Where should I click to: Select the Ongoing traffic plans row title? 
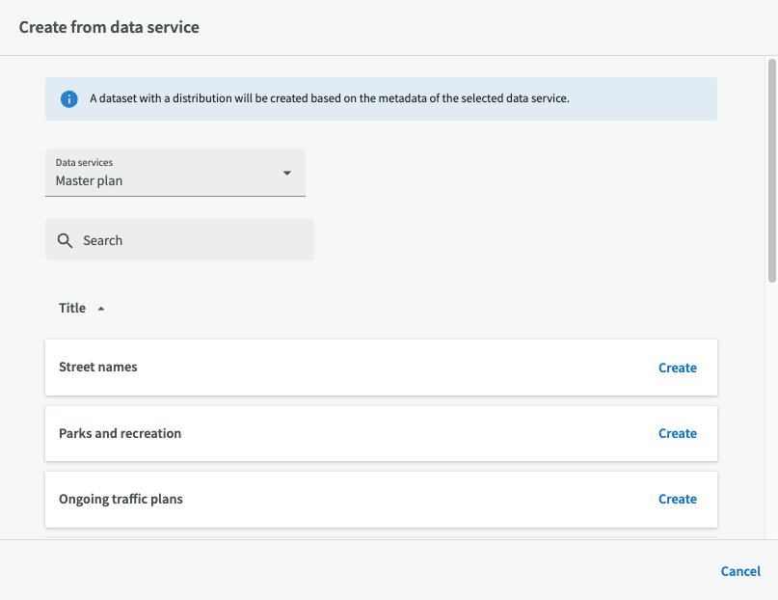click(121, 499)
